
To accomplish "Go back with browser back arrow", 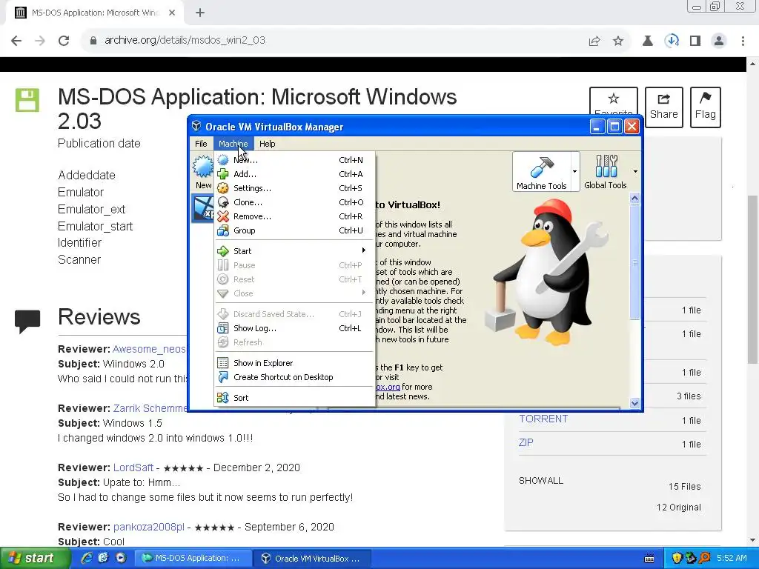I will [x=16, y=41].
